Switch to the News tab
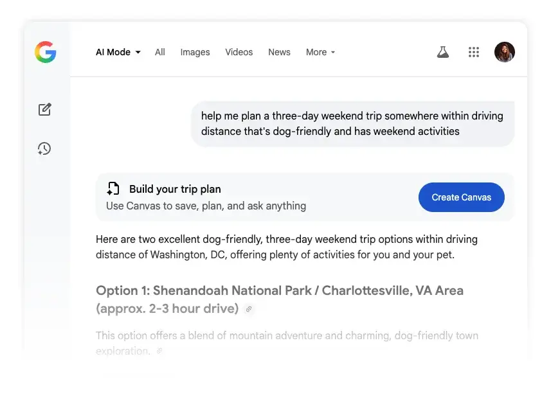Image resolution: width=551 pixels, height=399 pixels. pos(279,52)
